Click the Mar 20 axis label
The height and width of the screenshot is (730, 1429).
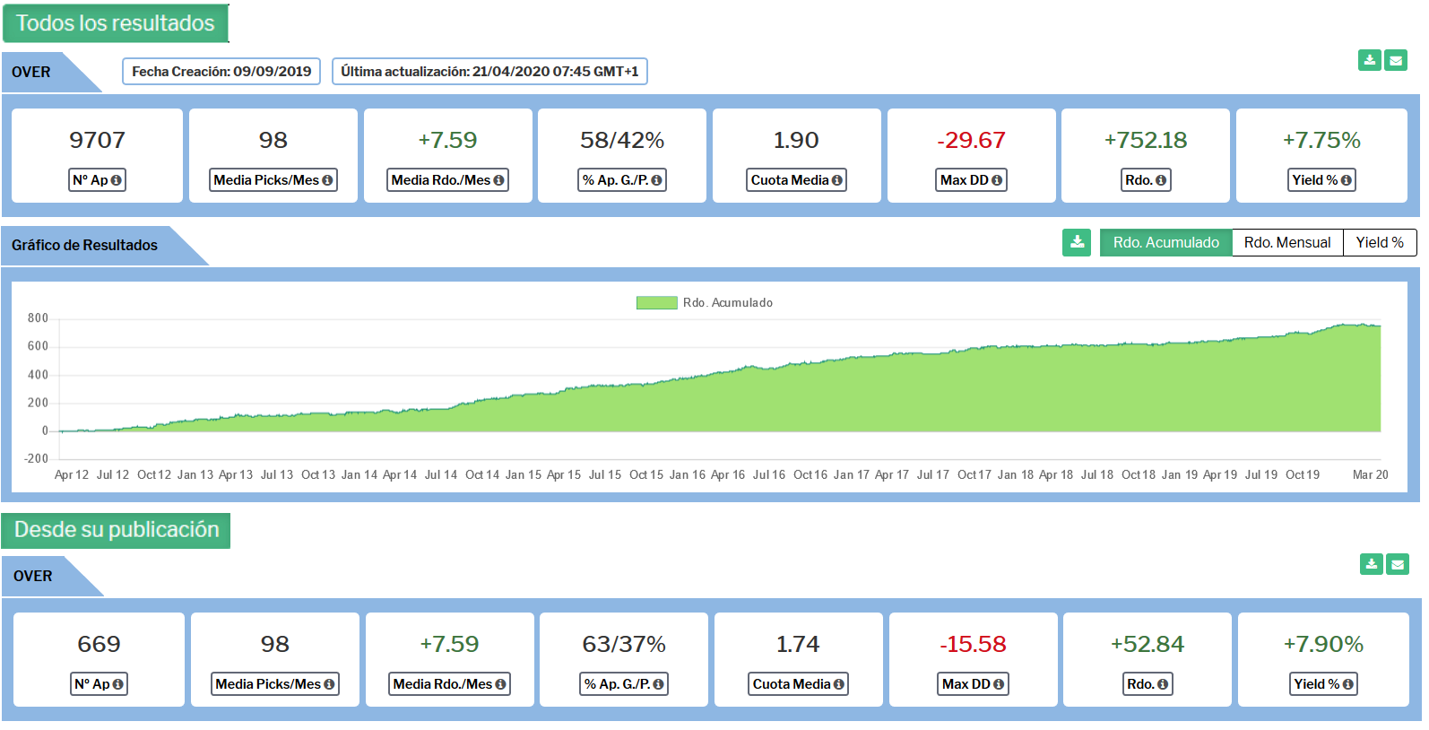(x=1370, y=475)
